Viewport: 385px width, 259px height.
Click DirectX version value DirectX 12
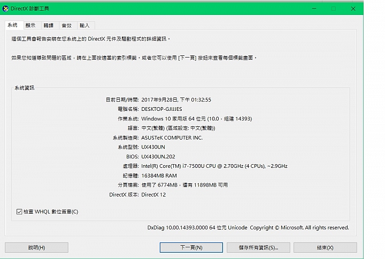coord(153,195)
